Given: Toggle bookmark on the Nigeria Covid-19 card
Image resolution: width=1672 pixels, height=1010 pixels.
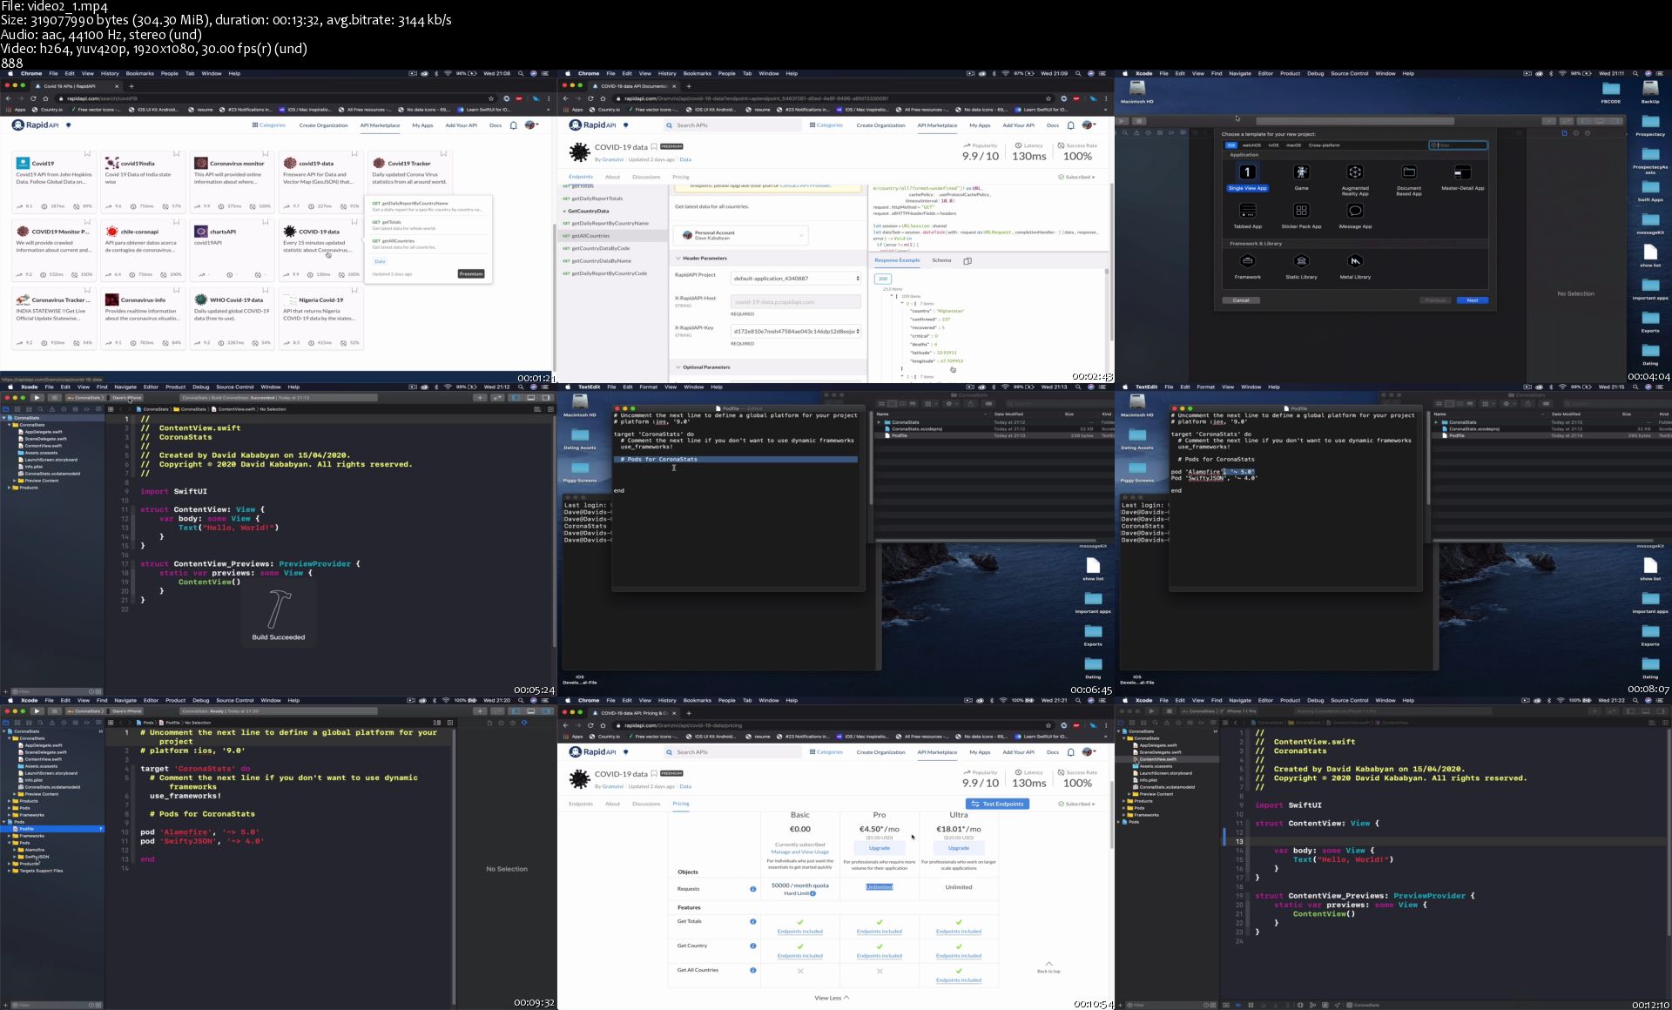Looking at the screenshot, I should pyautogui.click(x=354, y=291).
